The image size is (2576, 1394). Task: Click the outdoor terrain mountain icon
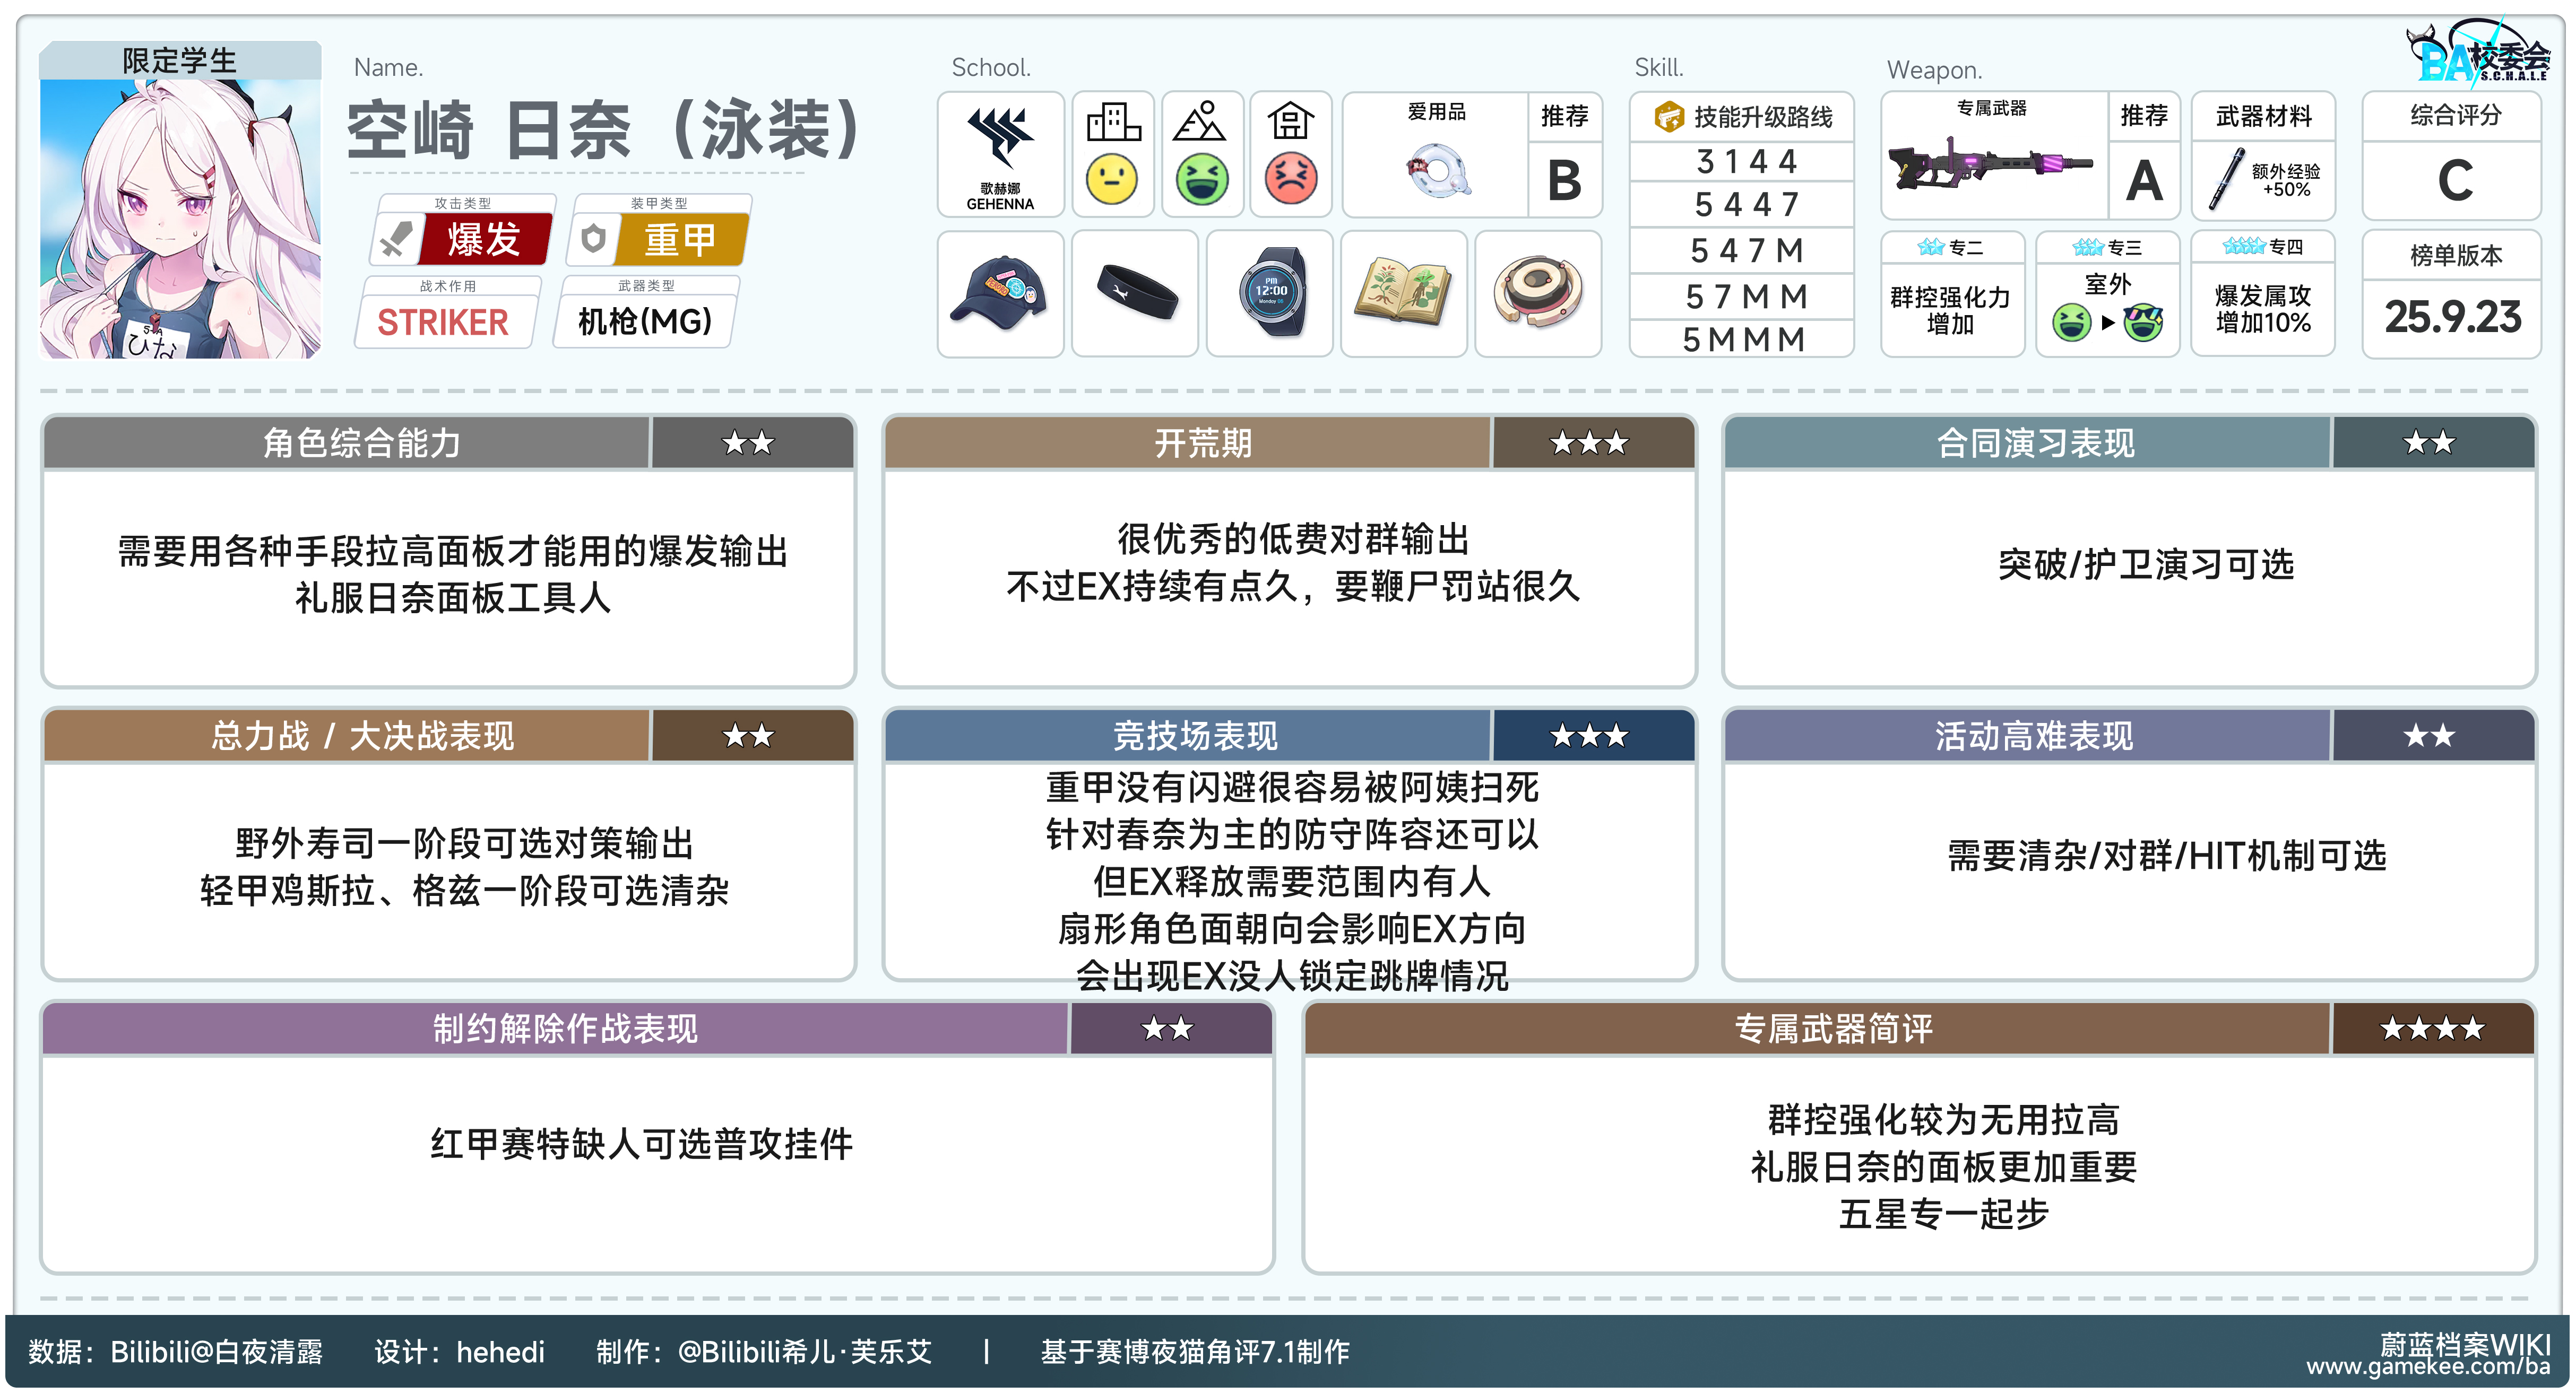[x=1200, y=122]
